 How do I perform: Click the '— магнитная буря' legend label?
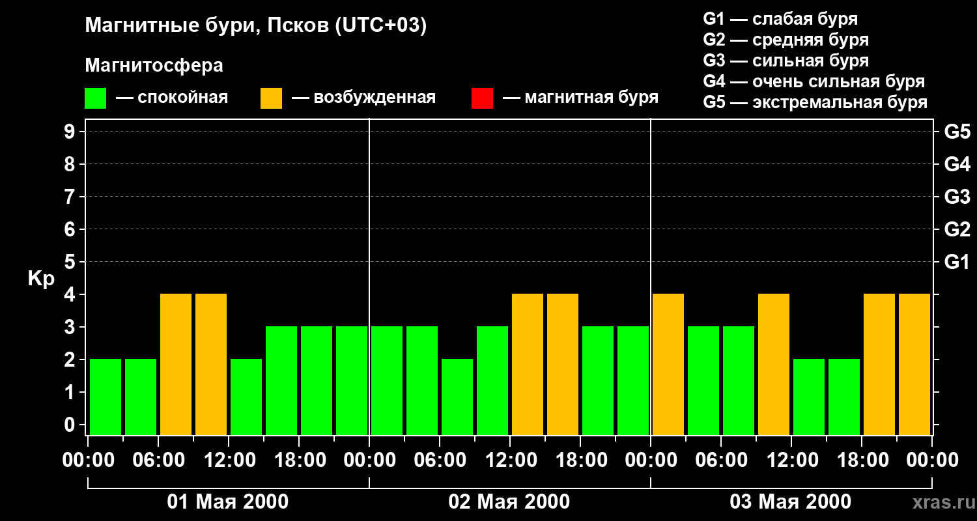(581, 98)
